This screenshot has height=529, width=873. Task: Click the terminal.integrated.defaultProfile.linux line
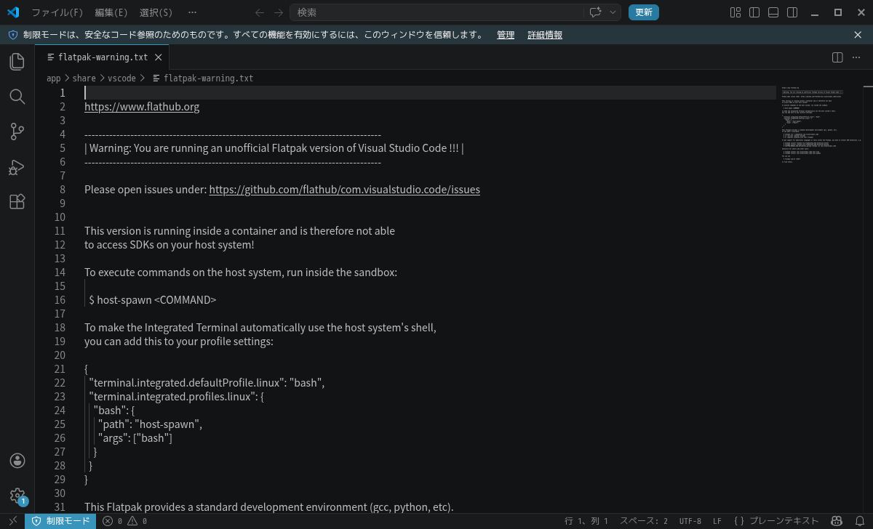pos(207,383)
